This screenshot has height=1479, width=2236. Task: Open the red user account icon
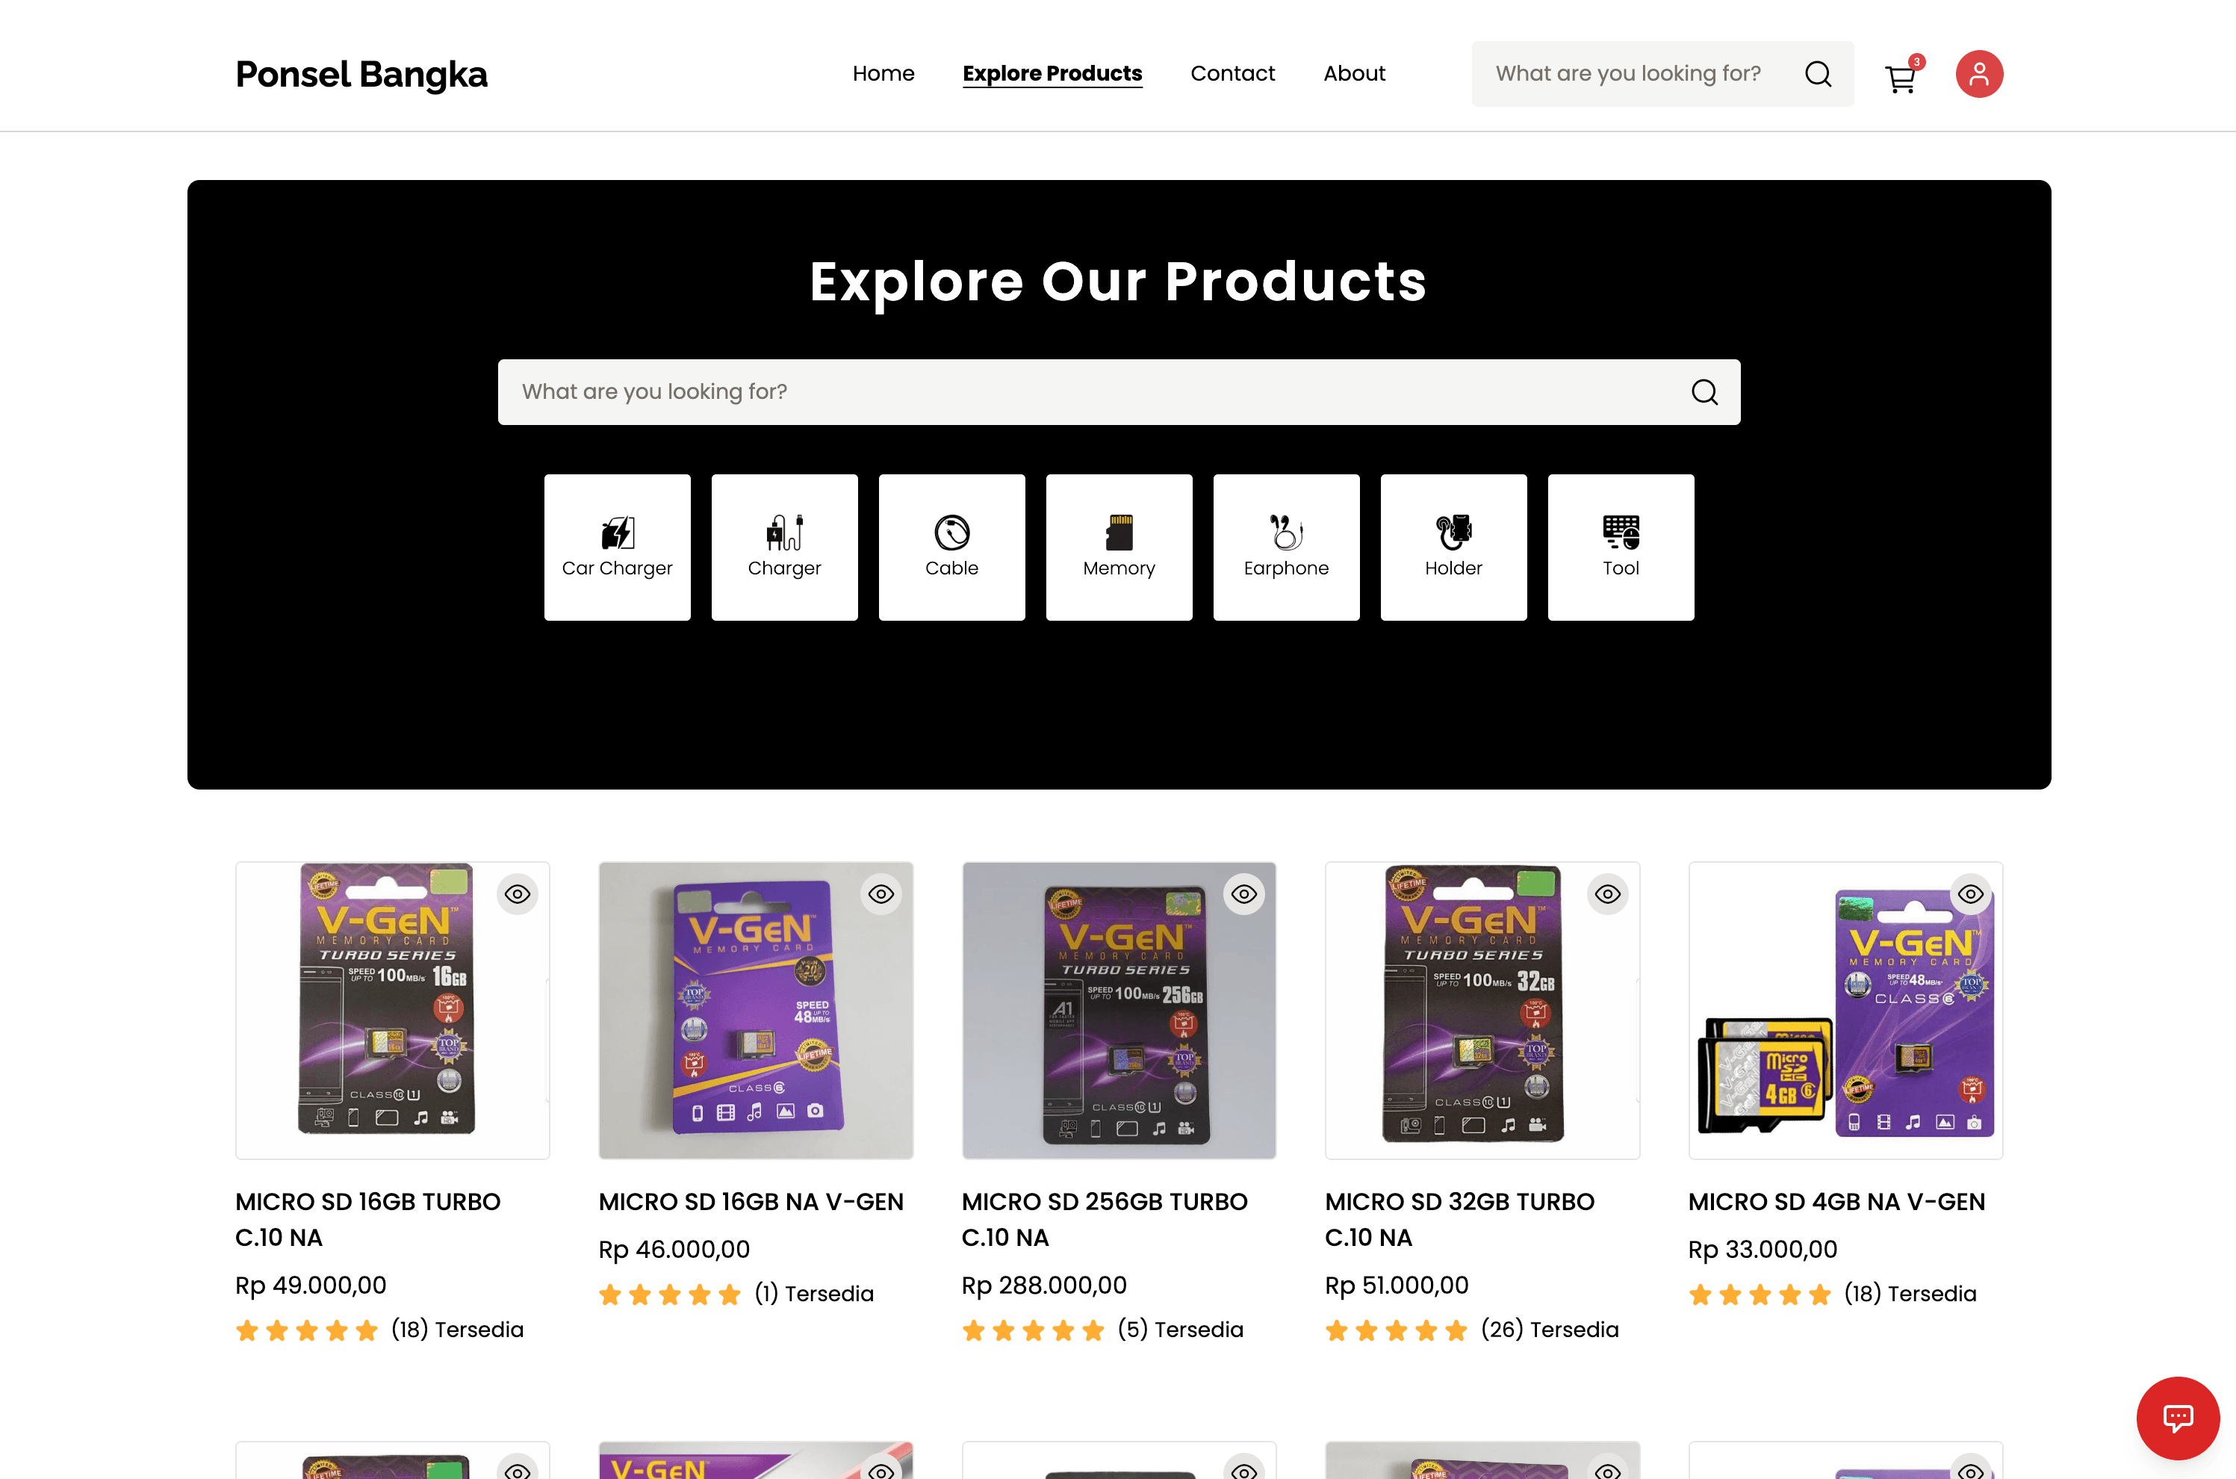click(x=1978, y=73)
